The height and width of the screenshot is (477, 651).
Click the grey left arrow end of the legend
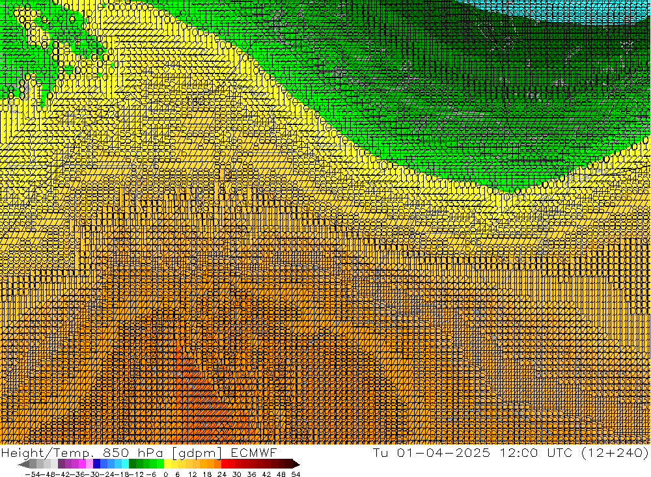23,464
